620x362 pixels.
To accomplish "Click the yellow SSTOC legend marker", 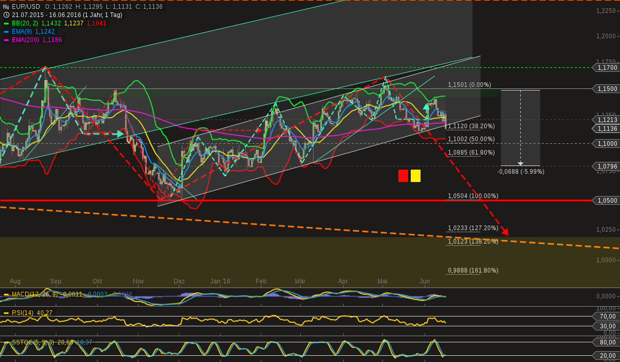I will 6,342.
